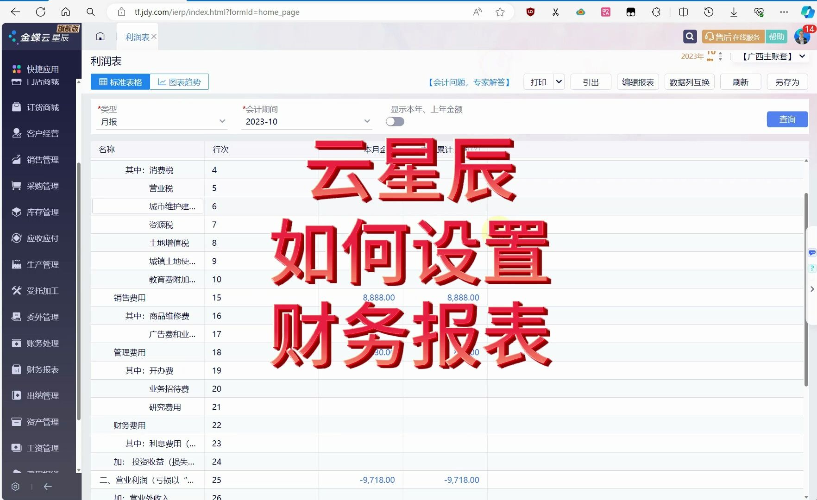This screenshot has width=817, height=500.
Task: Select the 利润表 browser-style tab
Action: (137, 36)
